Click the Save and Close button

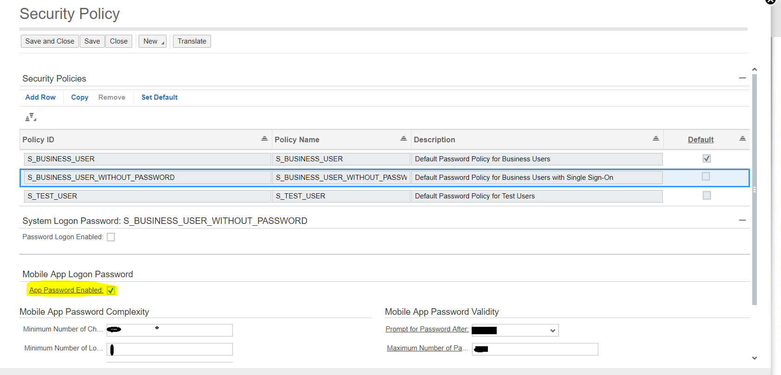50,41
